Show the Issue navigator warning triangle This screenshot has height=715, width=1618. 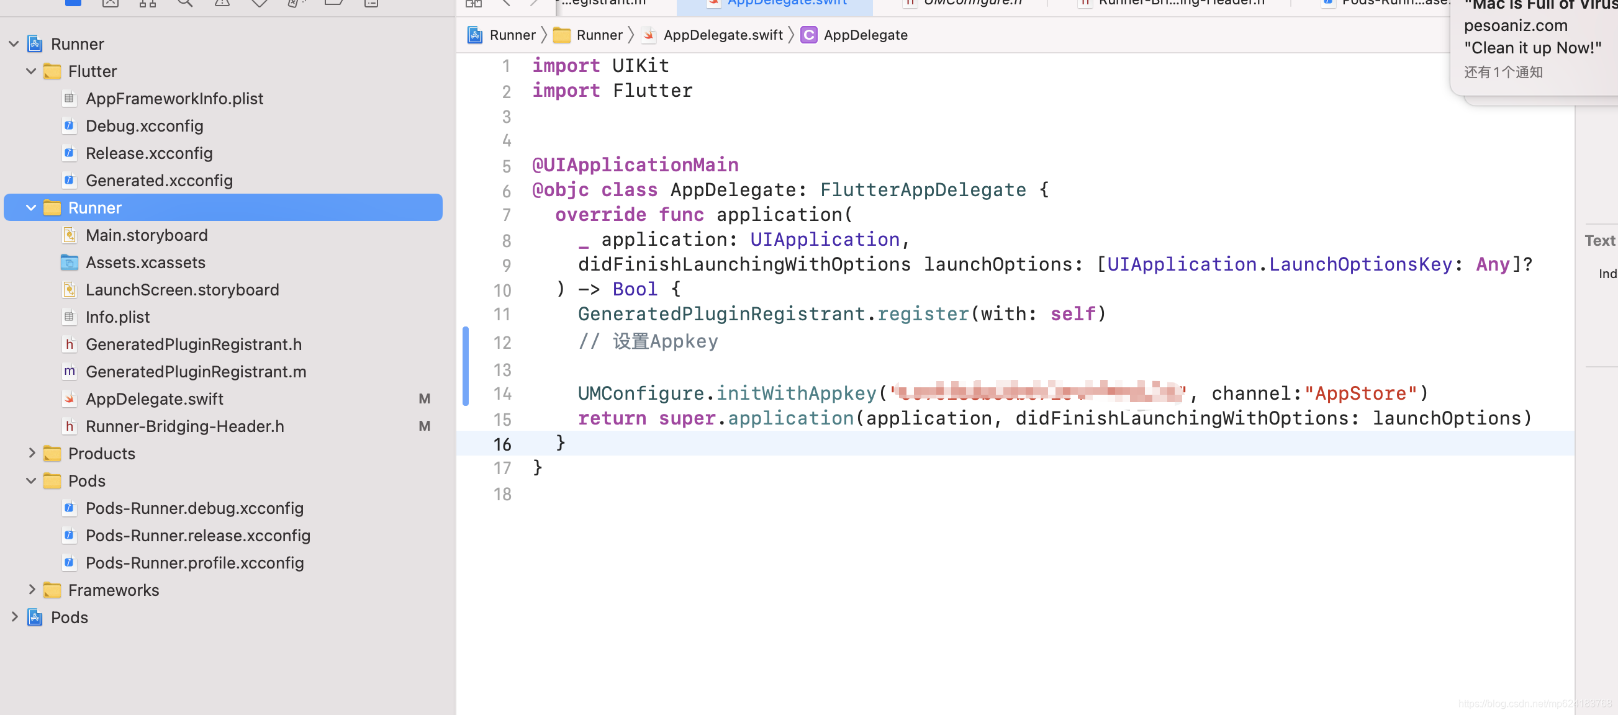[222, 3]
